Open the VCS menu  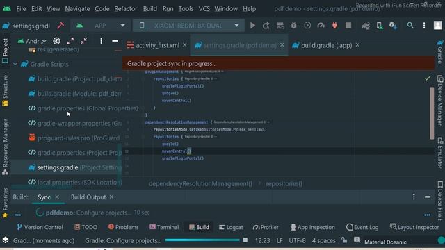click(204, 9)
